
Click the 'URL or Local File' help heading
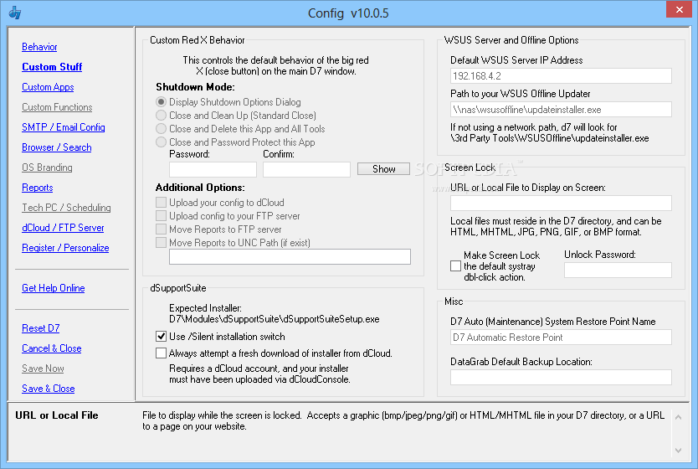(57, 415)
